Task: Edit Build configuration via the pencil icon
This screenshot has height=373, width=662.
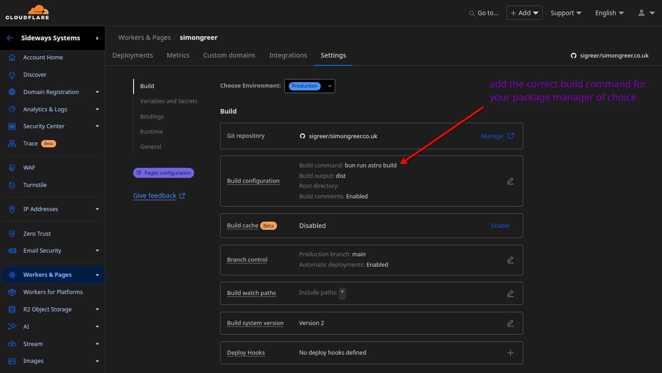Action: tap(510, 181)
